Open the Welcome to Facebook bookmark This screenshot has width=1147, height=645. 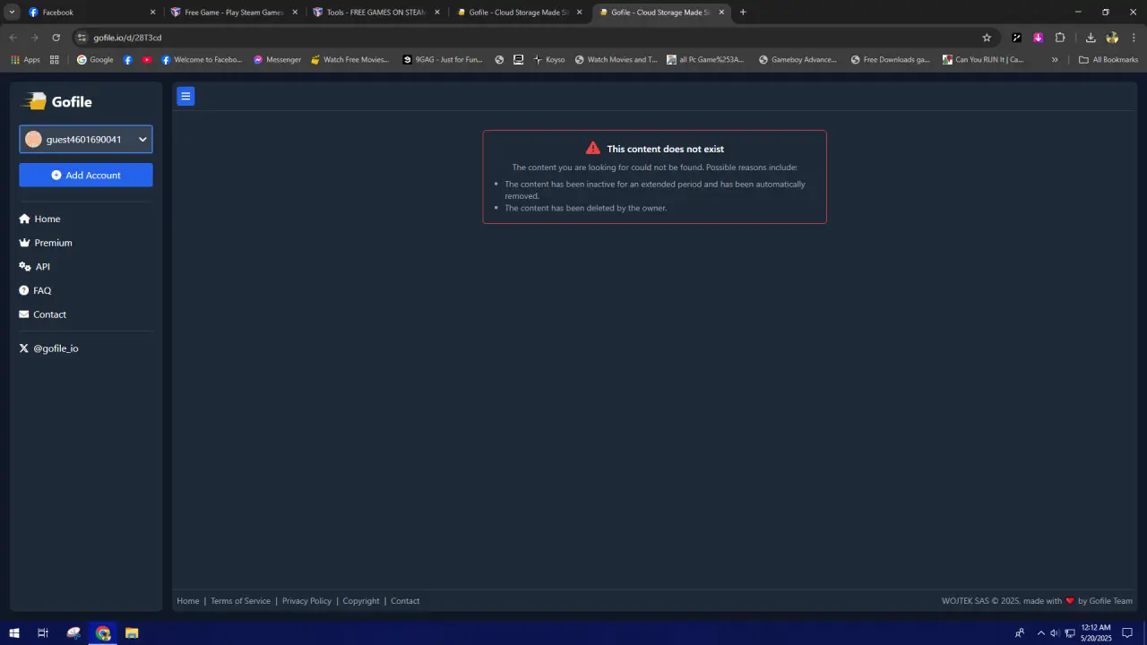click(202, 60)
